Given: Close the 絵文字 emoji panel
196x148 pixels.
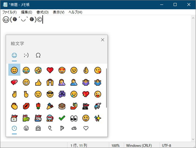Looking at the screenshot, I should (x=103, y=40).
